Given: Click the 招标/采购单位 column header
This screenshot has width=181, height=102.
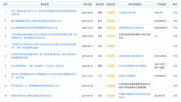Looking at the screenshot, I should (135, 5).
